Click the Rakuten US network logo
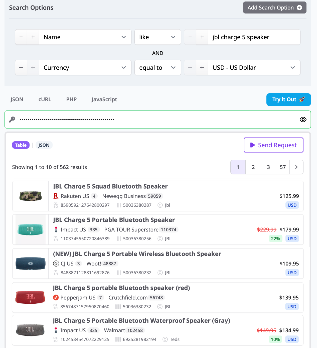This screenshot has width=317, height=348. [x=56, y=196]
